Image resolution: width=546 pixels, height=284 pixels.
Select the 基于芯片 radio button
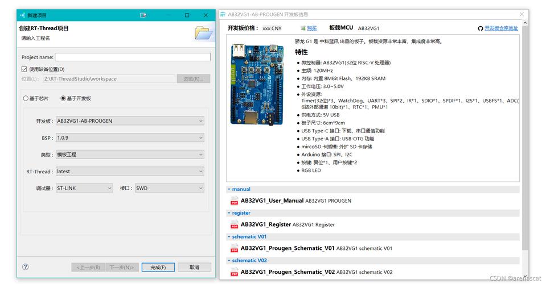click(26, 98)
